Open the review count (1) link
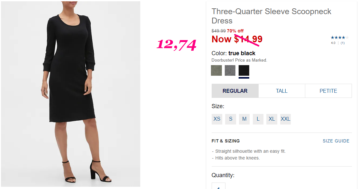Image resolution: width=359 pixels, height=189 pixels. pyautogui.click(x=343, y=43)
